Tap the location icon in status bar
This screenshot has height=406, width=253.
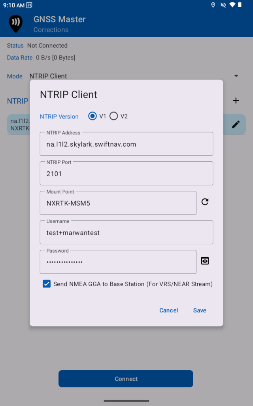coord(213,5)
